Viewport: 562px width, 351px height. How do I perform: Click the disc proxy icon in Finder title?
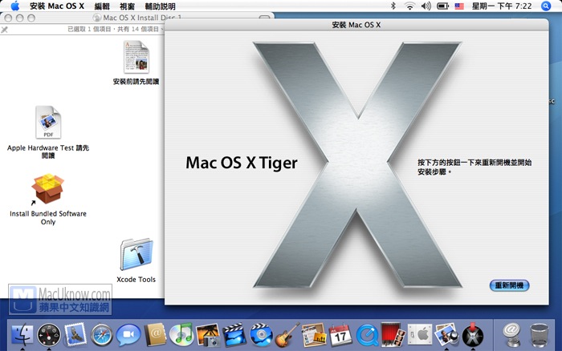tap(97, 17)
